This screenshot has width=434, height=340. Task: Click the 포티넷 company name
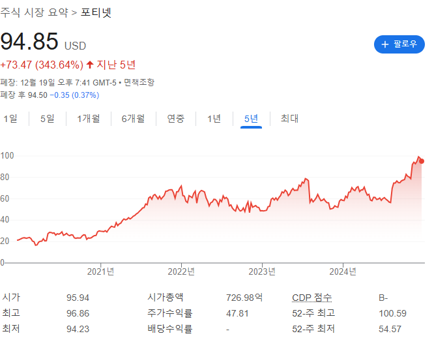[x=96, y=12]
